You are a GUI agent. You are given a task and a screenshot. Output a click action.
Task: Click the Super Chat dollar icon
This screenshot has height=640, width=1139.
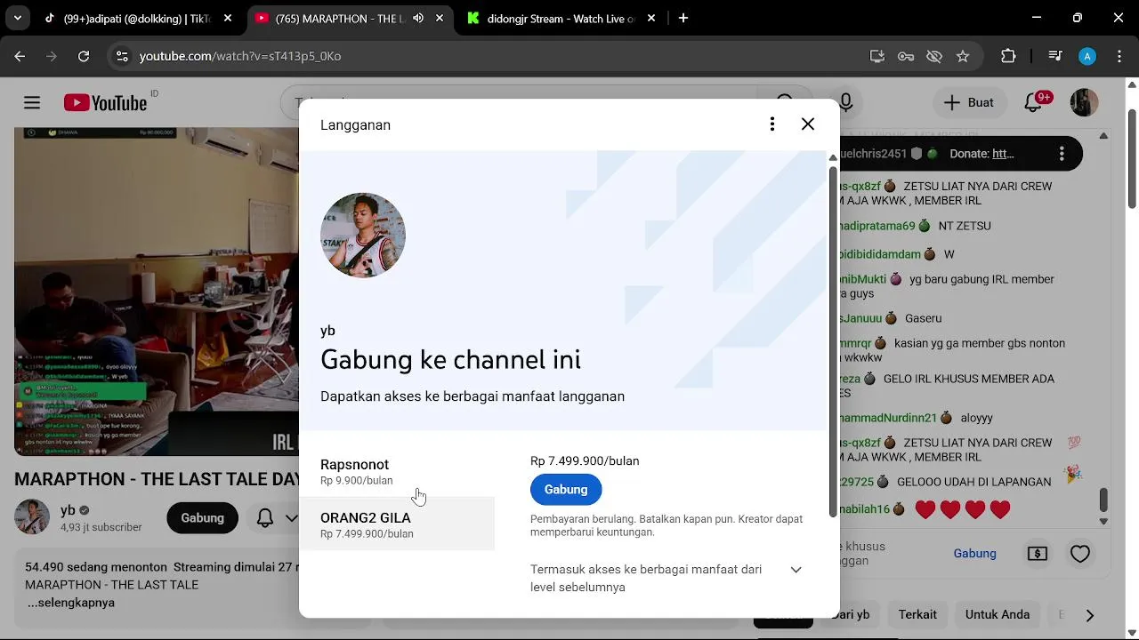pos(1038,554)
